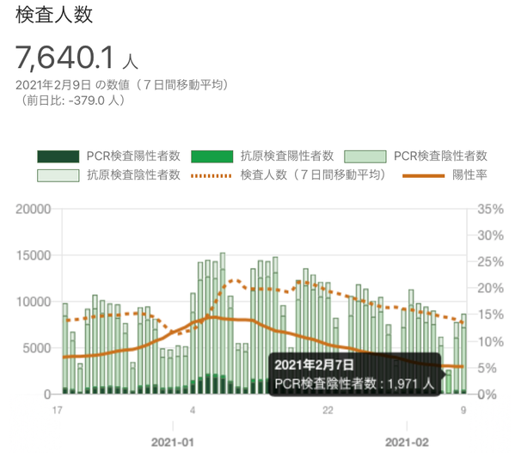Click the 20000 left axis label
This screenshot has height=453, width=515.
[x=34, y=209]
